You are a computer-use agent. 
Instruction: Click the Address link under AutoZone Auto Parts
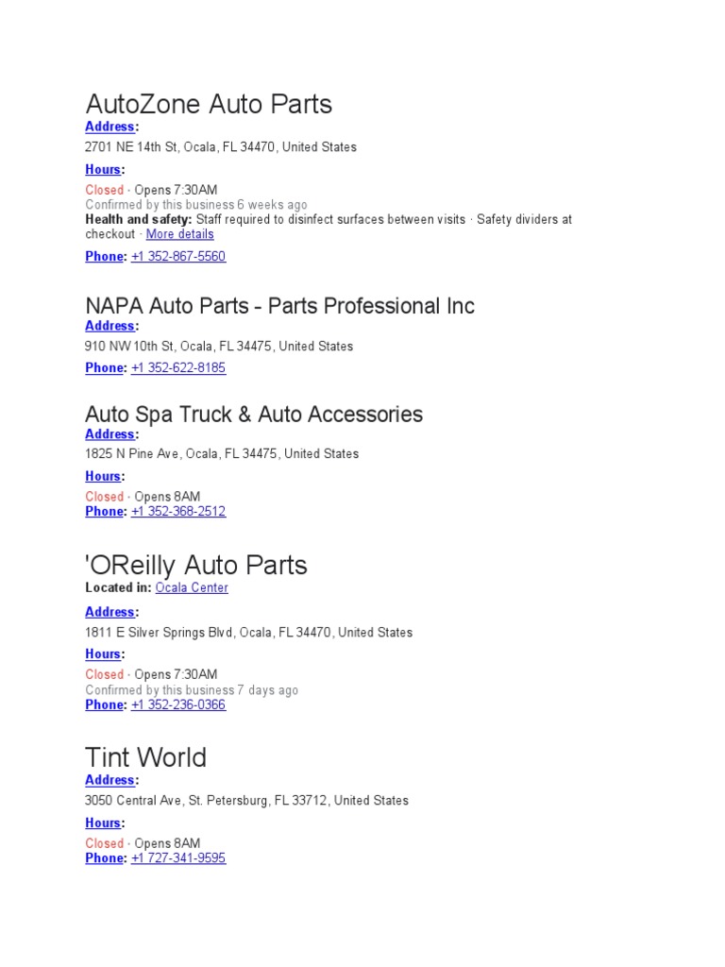(x=110, y=127)
